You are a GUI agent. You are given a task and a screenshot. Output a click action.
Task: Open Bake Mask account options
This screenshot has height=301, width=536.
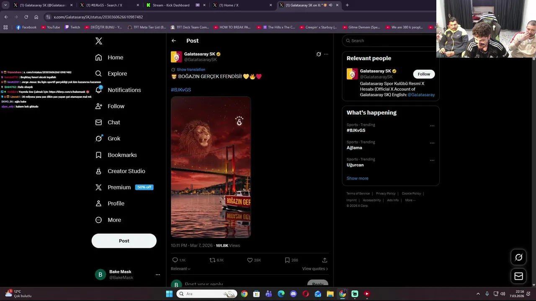(157, 275)
